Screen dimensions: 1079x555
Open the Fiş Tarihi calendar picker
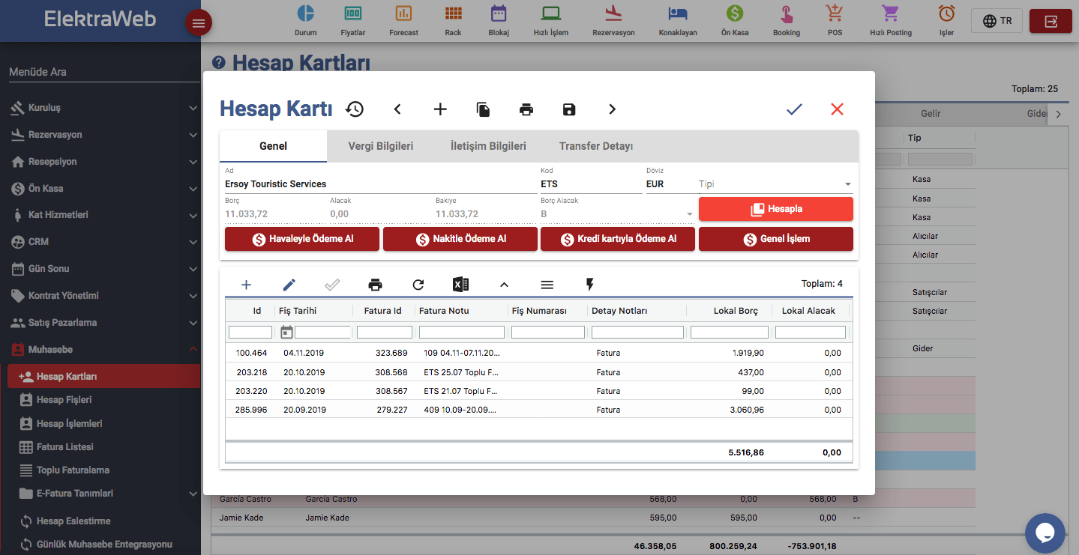point(286,332)
